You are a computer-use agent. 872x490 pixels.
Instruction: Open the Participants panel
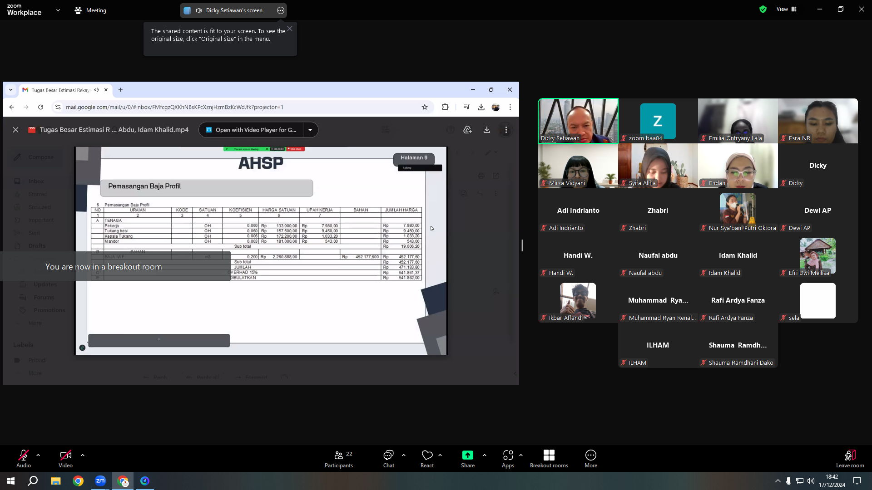pos(339,458)
